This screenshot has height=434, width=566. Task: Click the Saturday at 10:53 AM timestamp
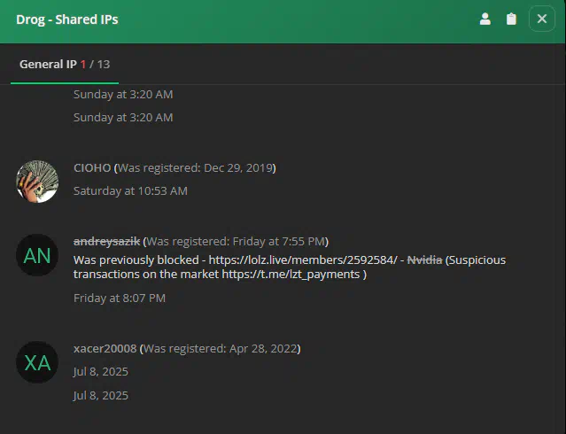(x=130, y=190)
